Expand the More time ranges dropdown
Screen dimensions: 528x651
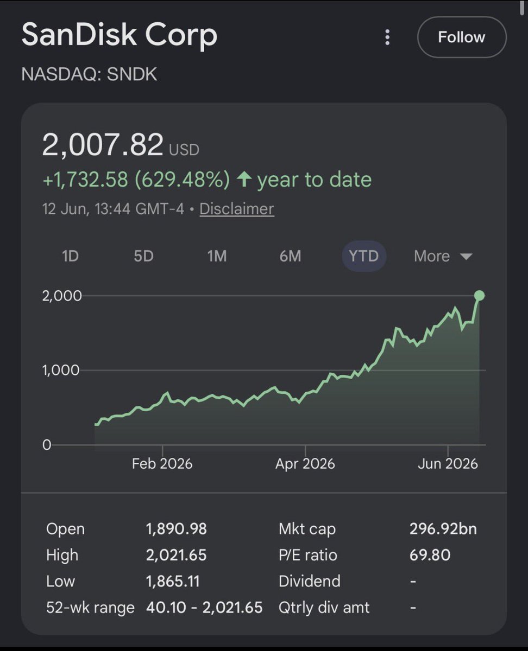click(443, 256)
